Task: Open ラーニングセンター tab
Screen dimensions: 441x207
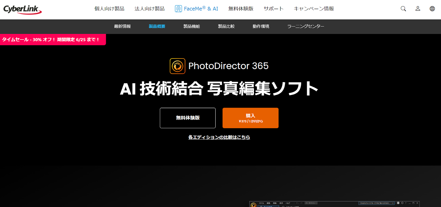Action: [x=306, y=26]
